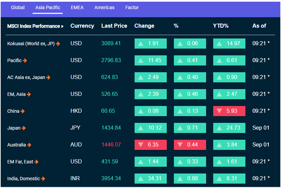281x188 pixels.
Task: Open the Americas tab
Action: 104,7
